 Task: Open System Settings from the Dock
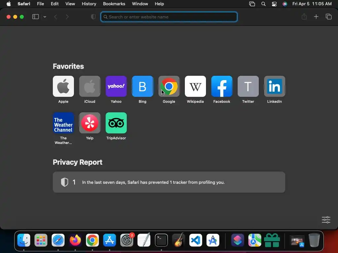[x=127, y=240]
